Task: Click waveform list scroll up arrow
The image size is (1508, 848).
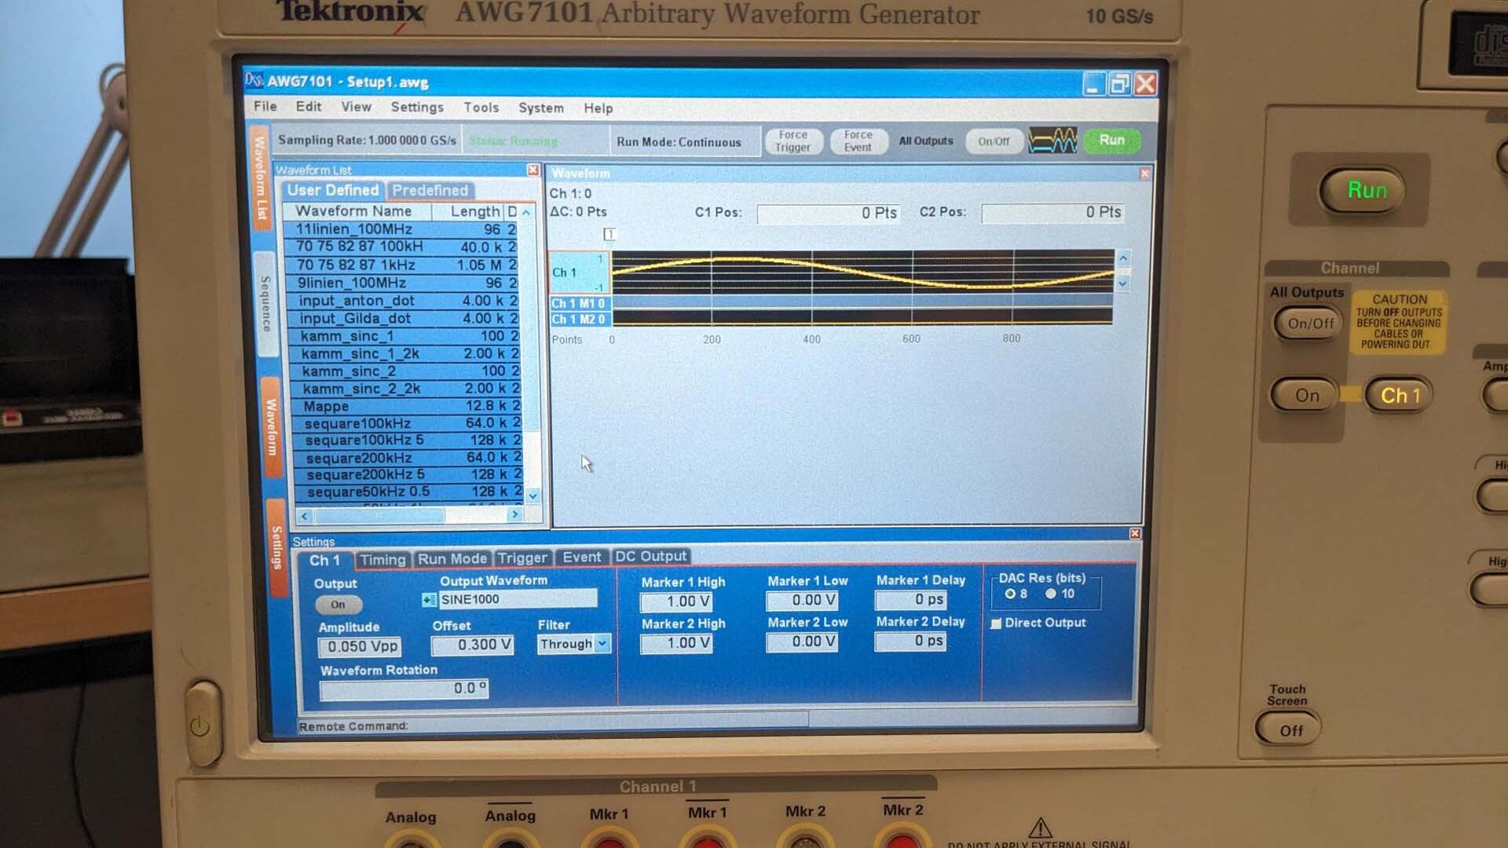Action: tap(526, 212)
